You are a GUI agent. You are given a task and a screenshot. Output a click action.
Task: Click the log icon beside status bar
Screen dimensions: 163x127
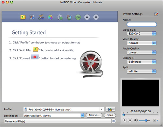click(113, 121)
